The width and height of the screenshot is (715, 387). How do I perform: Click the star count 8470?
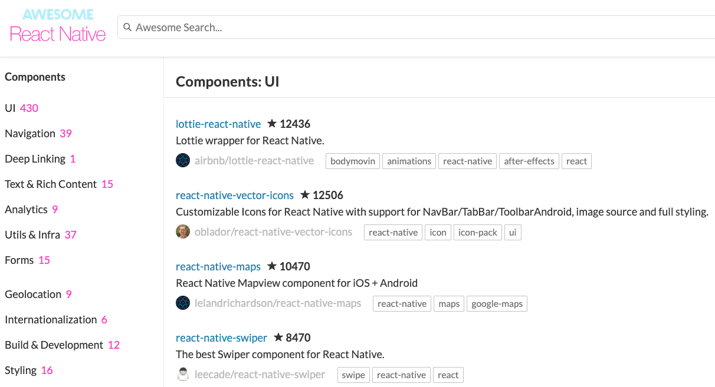pyautogui.click(x=298, y=338)
